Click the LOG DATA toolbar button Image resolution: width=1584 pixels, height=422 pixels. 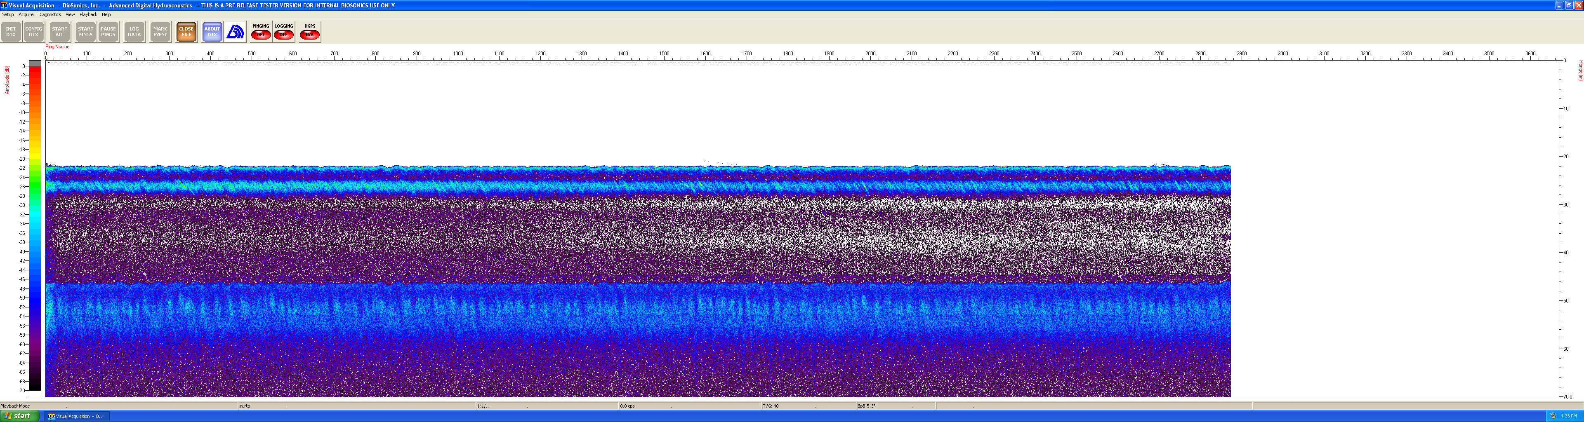[134, 32]
